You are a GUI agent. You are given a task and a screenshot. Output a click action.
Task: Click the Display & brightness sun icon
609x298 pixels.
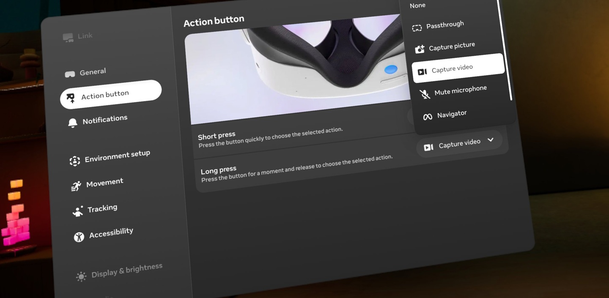[x=81, y=276]
